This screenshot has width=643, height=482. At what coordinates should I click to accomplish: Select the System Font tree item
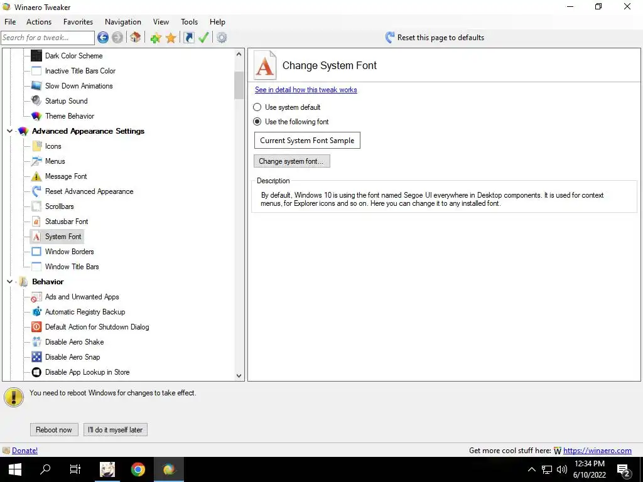63,237
